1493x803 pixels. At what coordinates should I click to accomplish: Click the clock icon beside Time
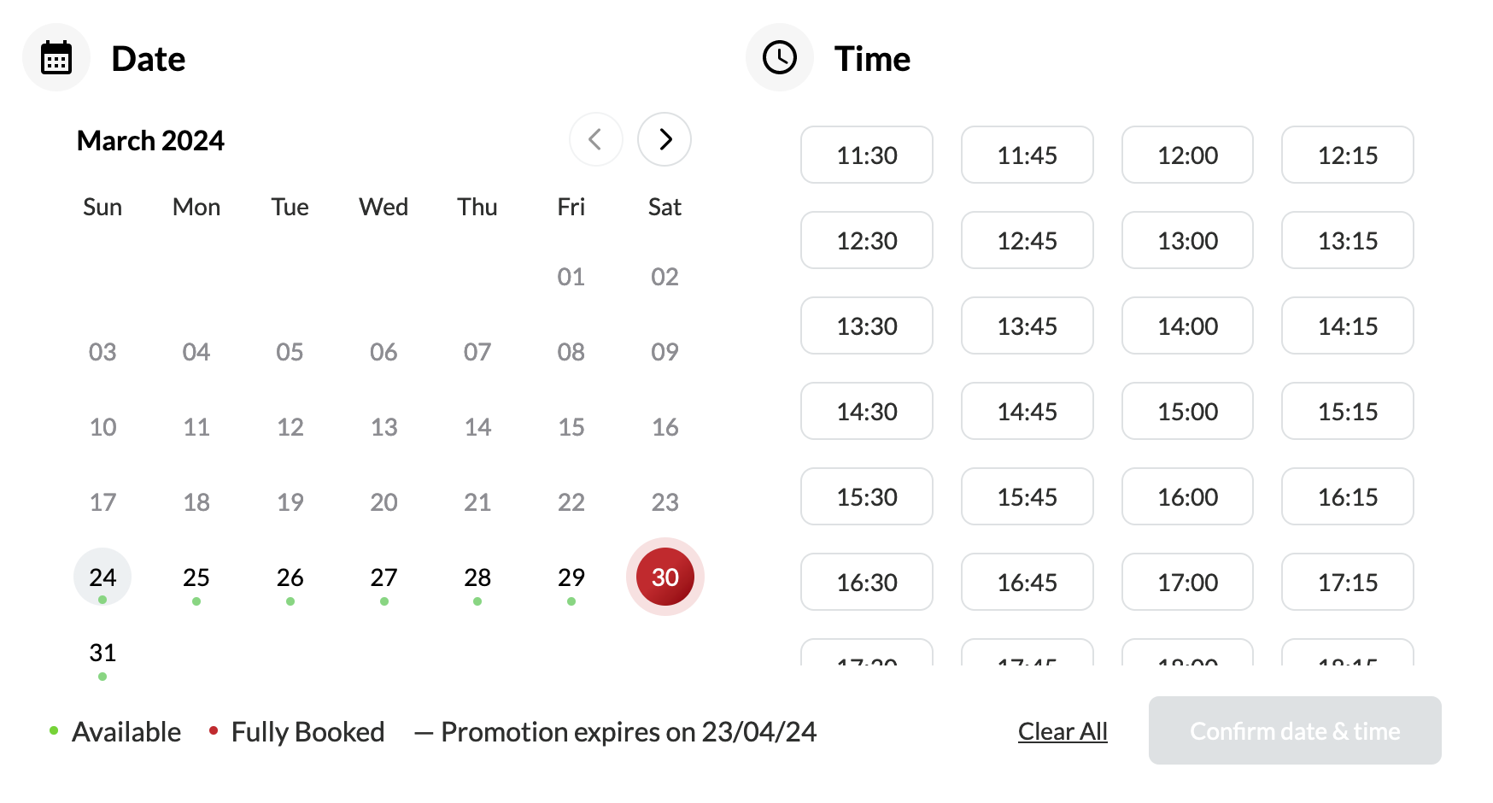(x=779, y=58)
